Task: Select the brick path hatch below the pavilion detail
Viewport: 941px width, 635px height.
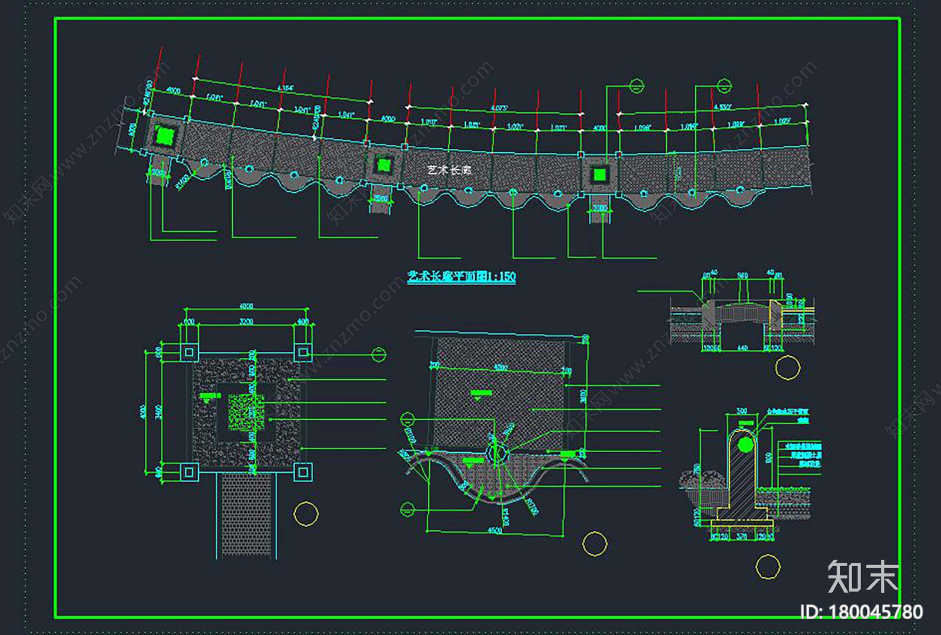Action: (x=248, y=515)
